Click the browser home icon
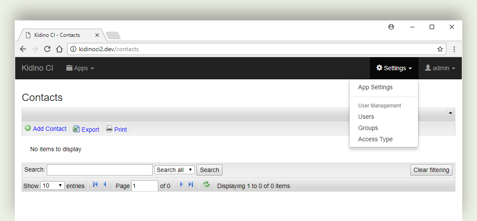477x221 pixels. click(x=59, y=49)
